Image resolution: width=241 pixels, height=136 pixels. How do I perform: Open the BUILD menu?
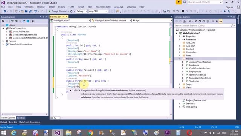(52, 7)
